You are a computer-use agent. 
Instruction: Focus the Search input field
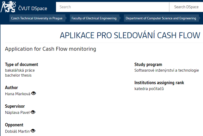pyautogui.click(x=113, y=7)
